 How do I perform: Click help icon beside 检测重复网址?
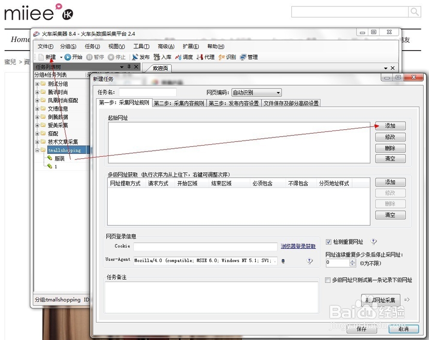374,242
